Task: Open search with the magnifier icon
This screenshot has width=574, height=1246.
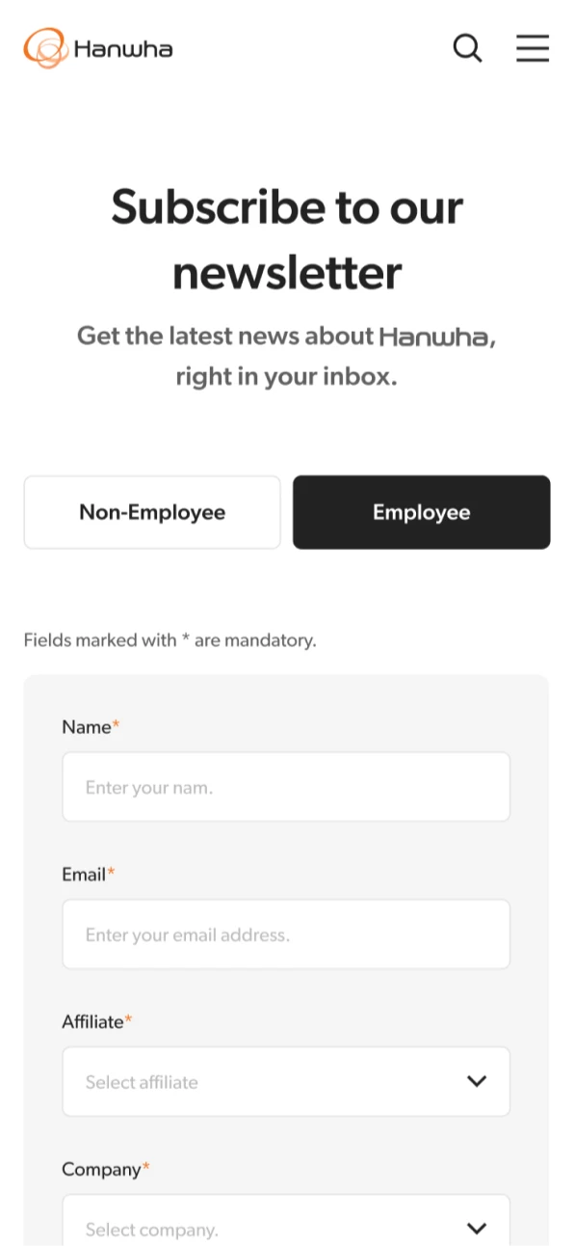Action: pos(467,48)
